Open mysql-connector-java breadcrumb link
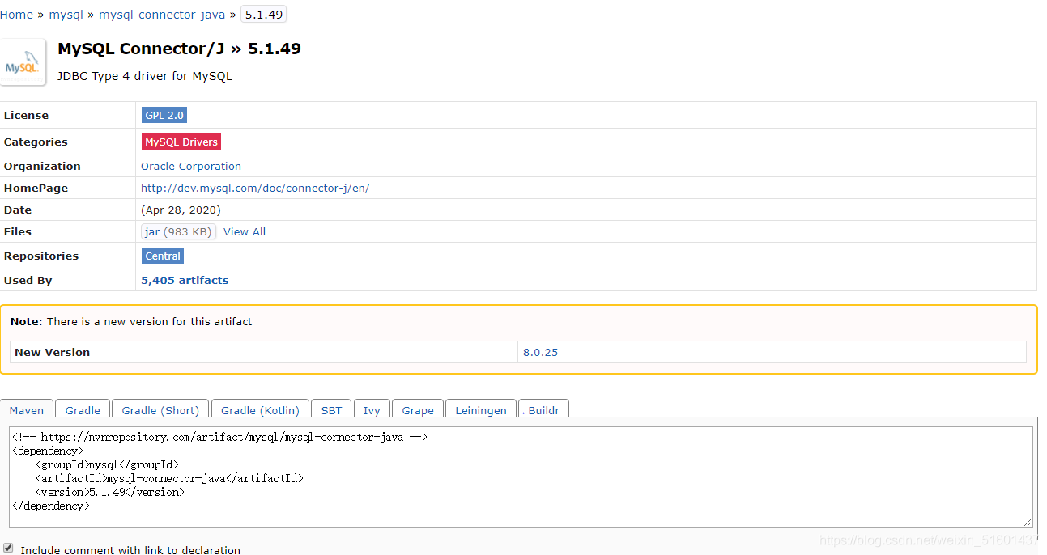The image size is (1047, 555). (x=162, y=15)
